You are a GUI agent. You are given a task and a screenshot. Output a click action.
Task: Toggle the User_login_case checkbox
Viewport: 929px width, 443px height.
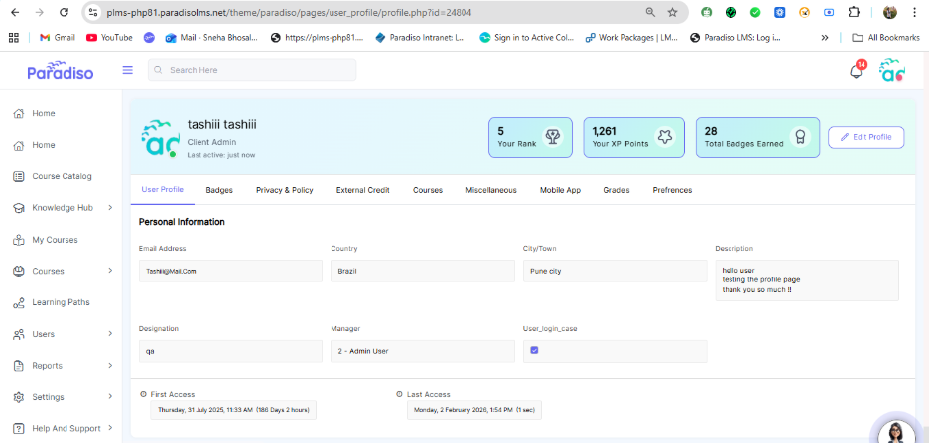[x=534, y=350]
